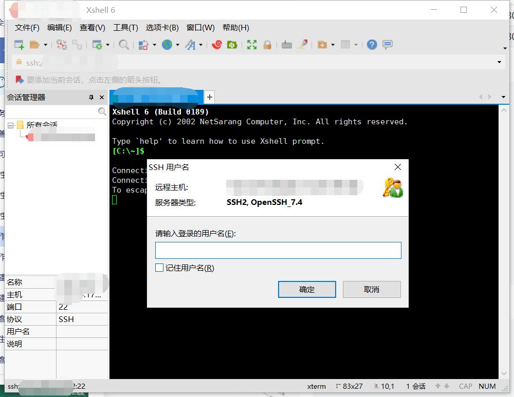Click the Find magnifier icon in the toolbar
The image size is (514, 397).
tap(123, 45)
